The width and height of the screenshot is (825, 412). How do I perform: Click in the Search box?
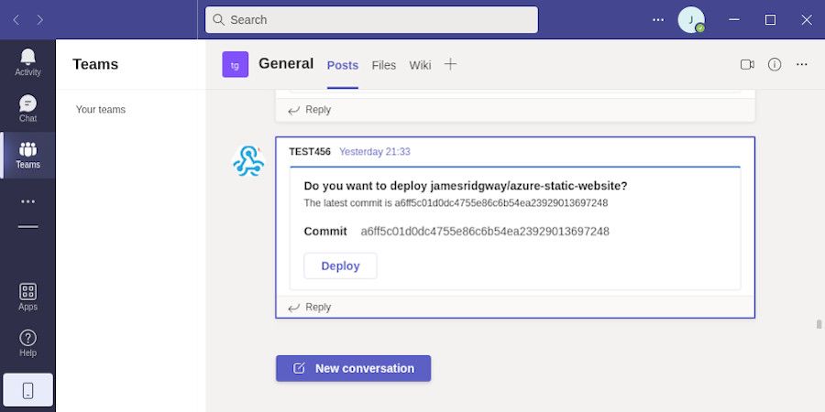371,19
